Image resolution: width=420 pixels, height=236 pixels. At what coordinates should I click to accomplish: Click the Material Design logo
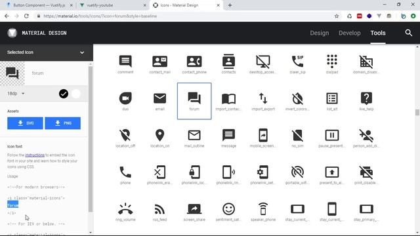point(12,33)
